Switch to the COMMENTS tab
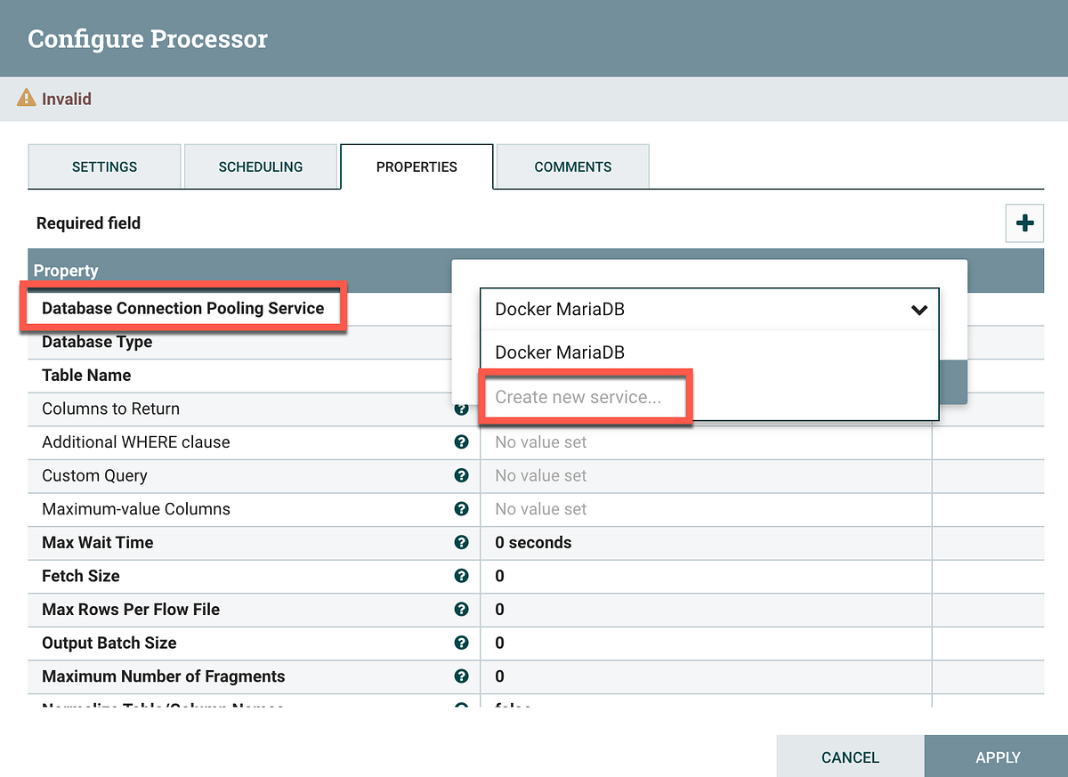Viewport: 1068px width, 777px height. (572, 166)
